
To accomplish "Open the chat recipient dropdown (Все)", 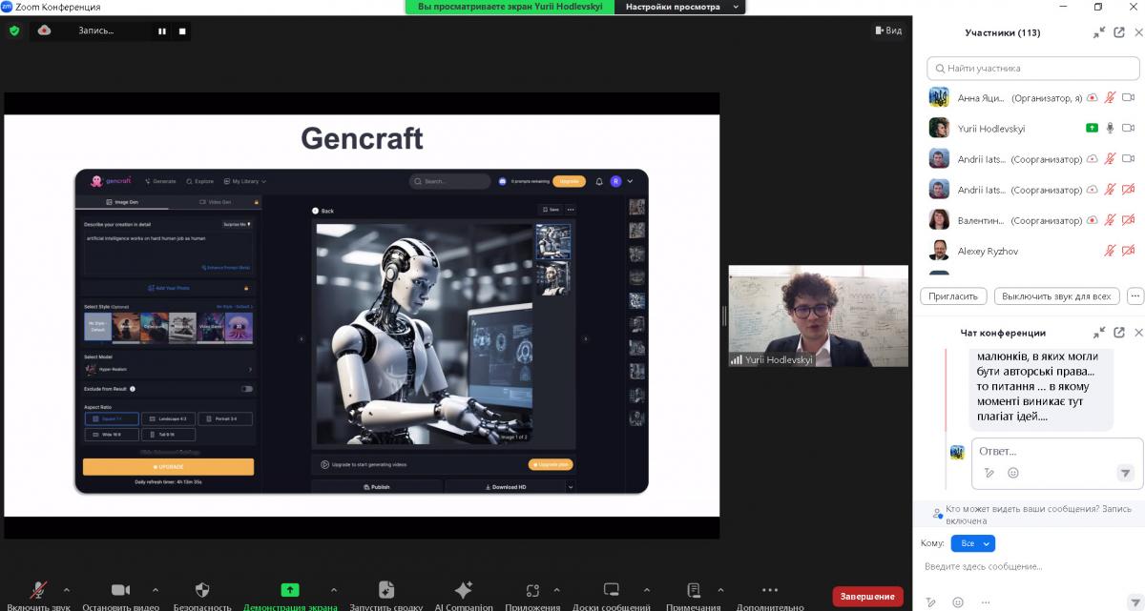I will tap(973, 543).
